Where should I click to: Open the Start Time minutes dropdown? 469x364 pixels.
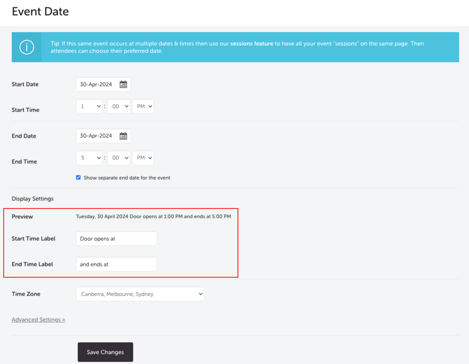coord(119,106)
